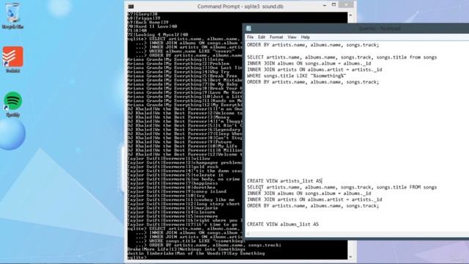The width and height of the screenshot is (469, 264).
Task: Click line 'CREATE VIEW artists_list AS' in Notepad
Action: coord(284,181)
